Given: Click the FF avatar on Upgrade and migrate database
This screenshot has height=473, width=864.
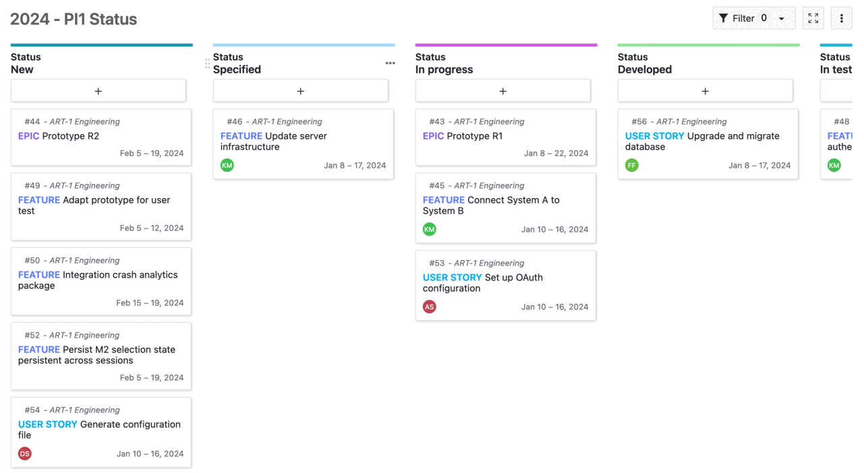Looking at the screenshot, I should 632,165.
